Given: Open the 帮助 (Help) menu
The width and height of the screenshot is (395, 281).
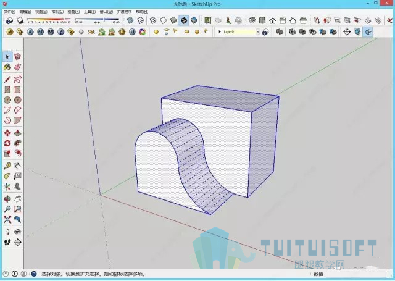Looking at the screenshot, I should click(142, 12).
